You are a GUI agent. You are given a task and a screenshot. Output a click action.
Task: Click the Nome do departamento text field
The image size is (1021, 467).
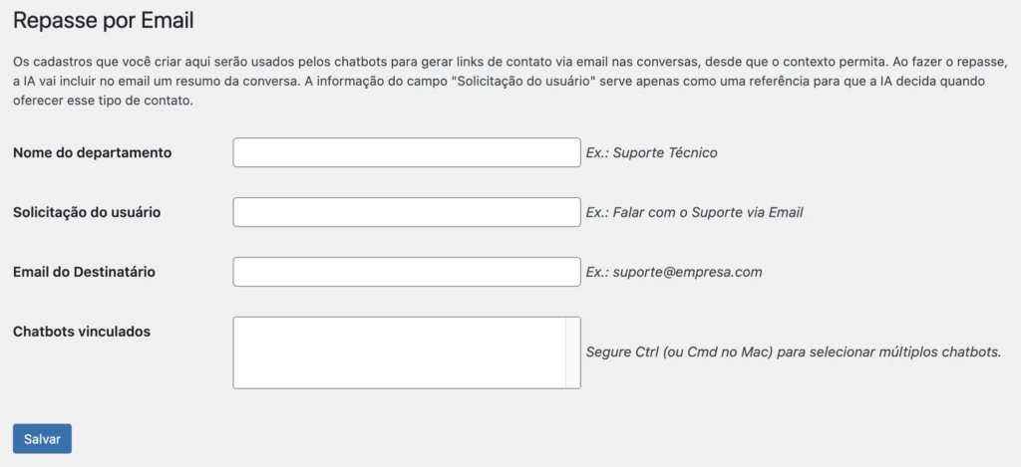[406, 152]
